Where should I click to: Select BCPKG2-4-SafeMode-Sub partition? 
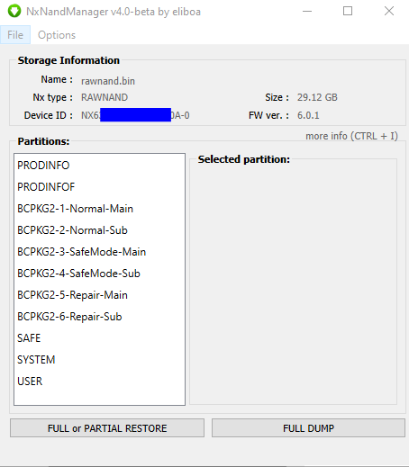[x=99, y=274]
